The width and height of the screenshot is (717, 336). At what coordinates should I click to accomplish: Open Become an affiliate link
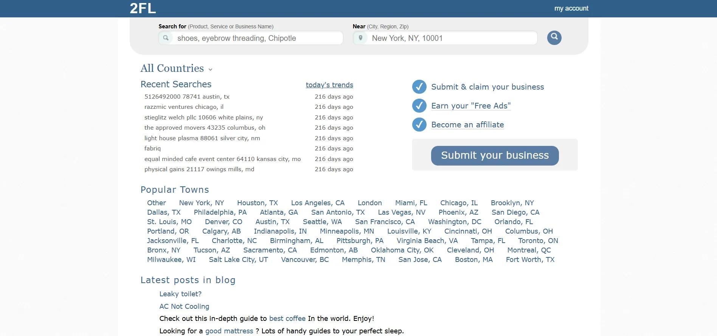pos(467,125)
